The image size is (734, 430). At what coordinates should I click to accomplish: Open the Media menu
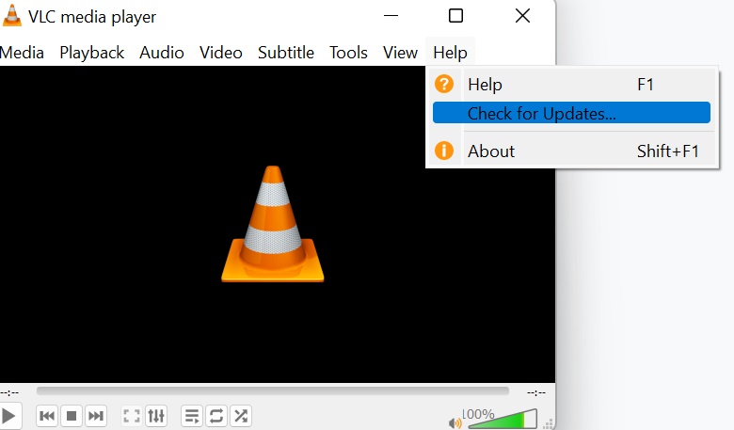point(22,53)
